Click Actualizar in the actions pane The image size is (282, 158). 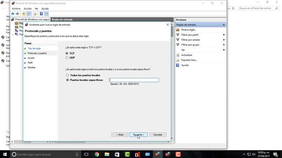(x=187, y=55)
